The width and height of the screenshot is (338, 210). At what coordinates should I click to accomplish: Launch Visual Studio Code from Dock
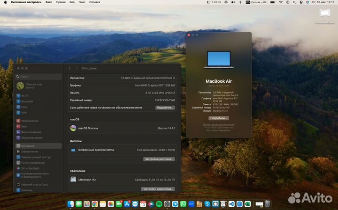pyautogui.click(x=231, y=204)
